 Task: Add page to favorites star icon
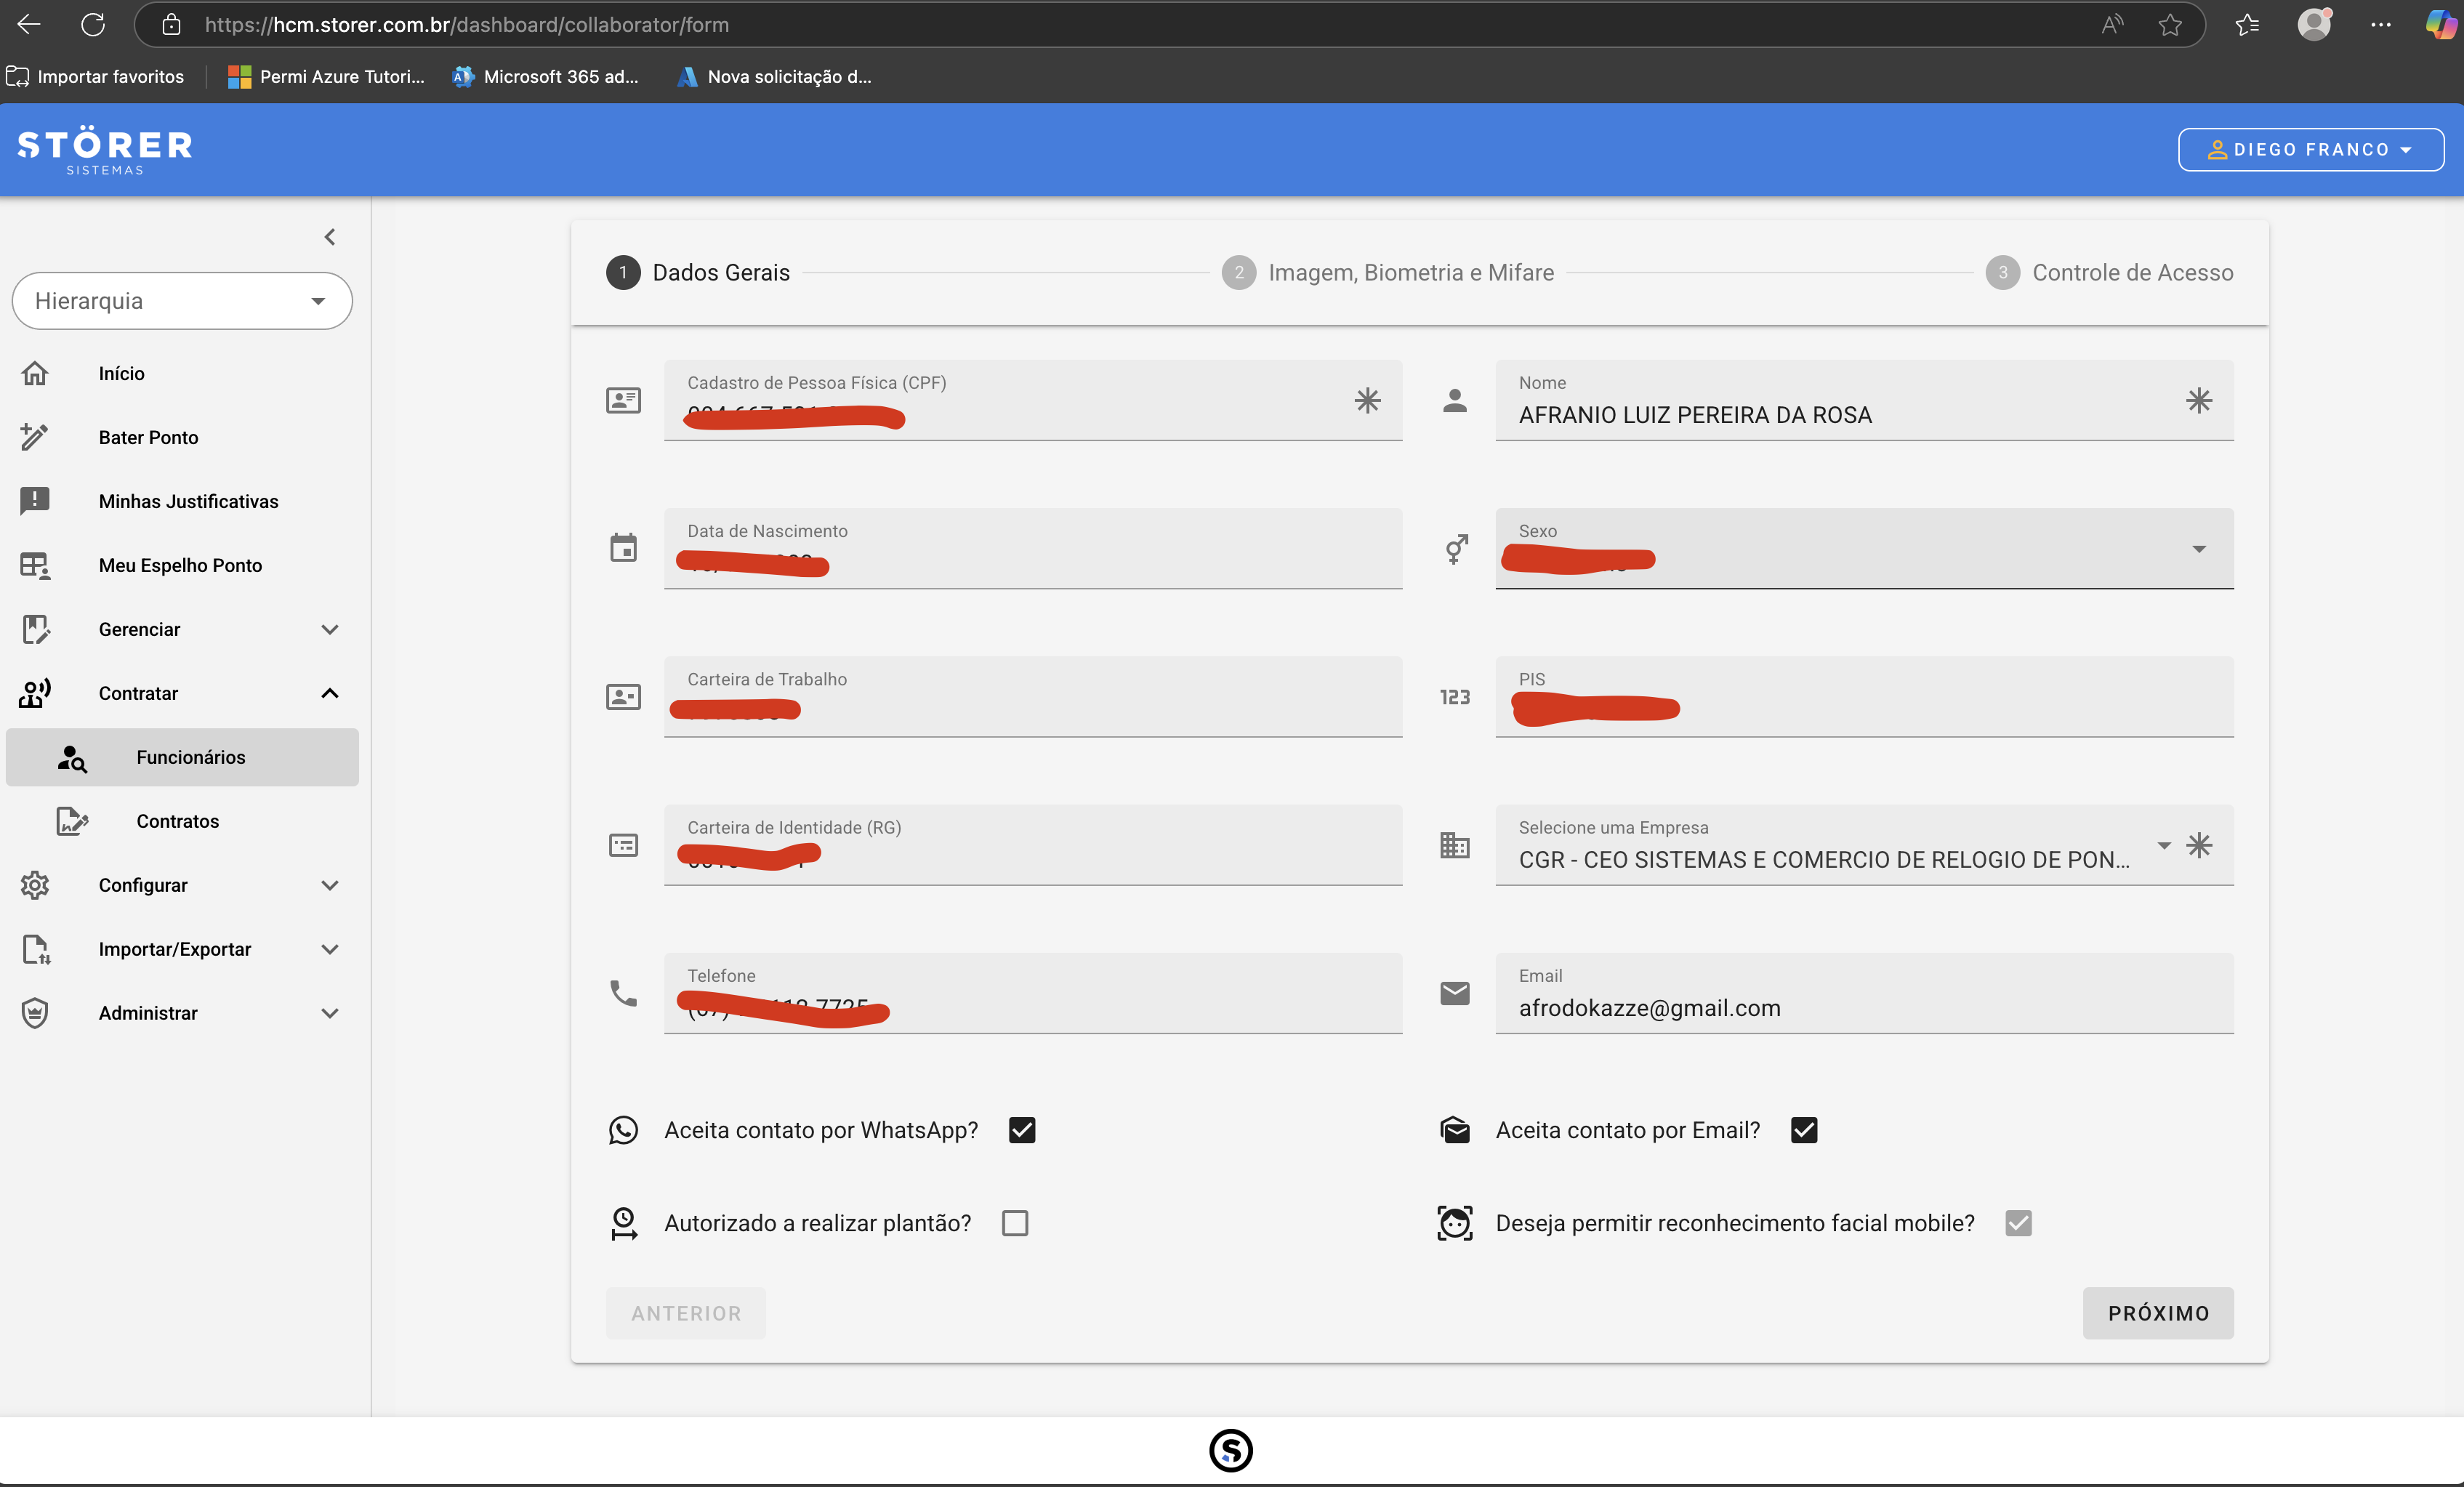point(2169,25)
